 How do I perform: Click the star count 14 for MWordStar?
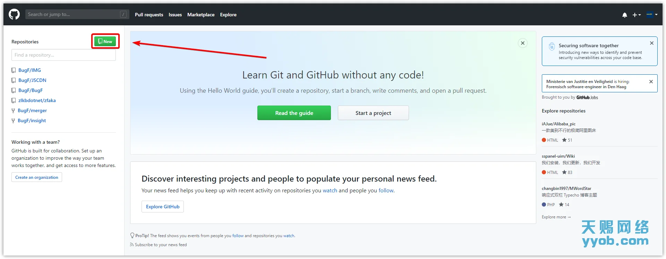[x=564, y=204]
